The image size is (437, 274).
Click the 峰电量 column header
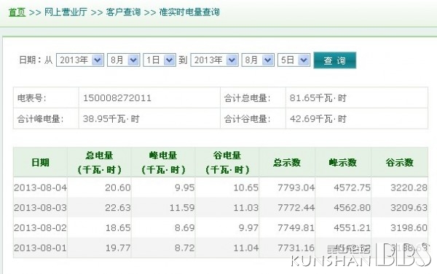163,163
